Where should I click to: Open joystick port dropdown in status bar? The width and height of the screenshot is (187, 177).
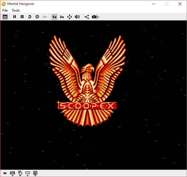click(x=28, y=174)
